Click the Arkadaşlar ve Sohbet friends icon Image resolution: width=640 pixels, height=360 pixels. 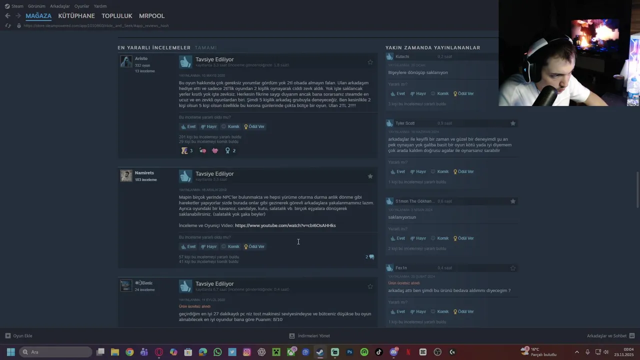tap(632, 336)
